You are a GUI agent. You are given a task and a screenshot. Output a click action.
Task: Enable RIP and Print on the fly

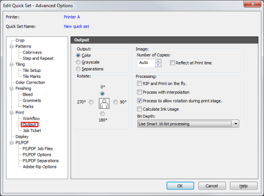[139, 84]
